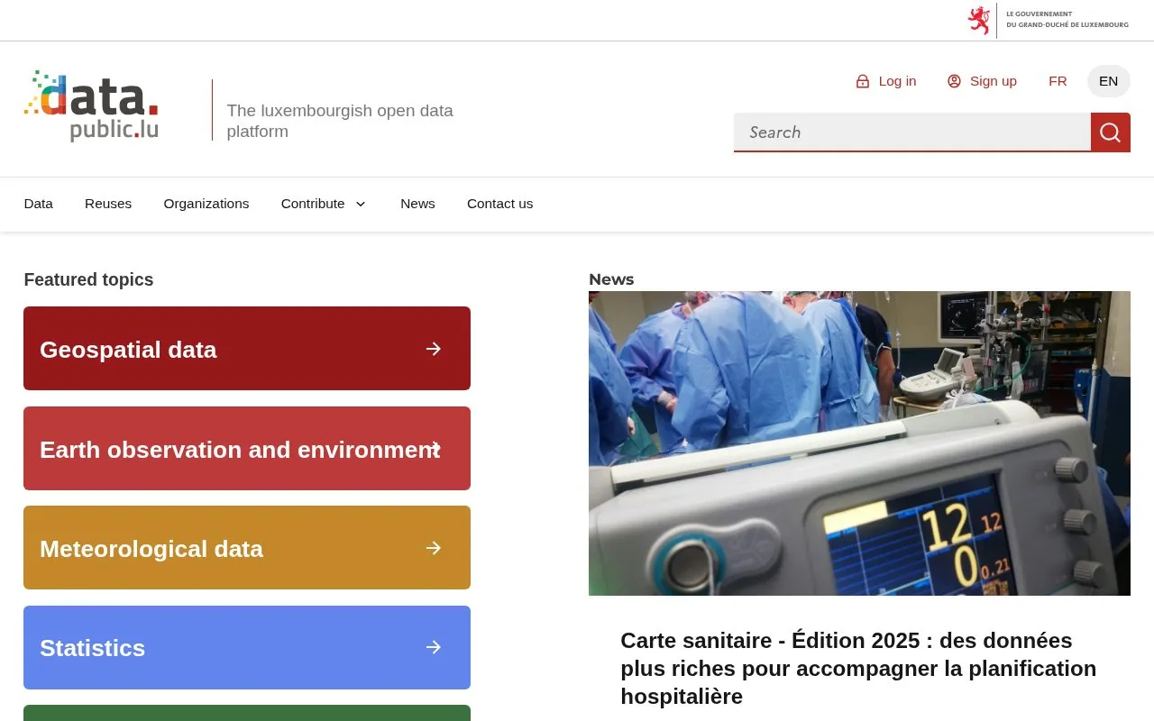The height and width of the screenshot is (721, 1154).
Task: Click the Log in link
Action: click(x=886, y=81)
